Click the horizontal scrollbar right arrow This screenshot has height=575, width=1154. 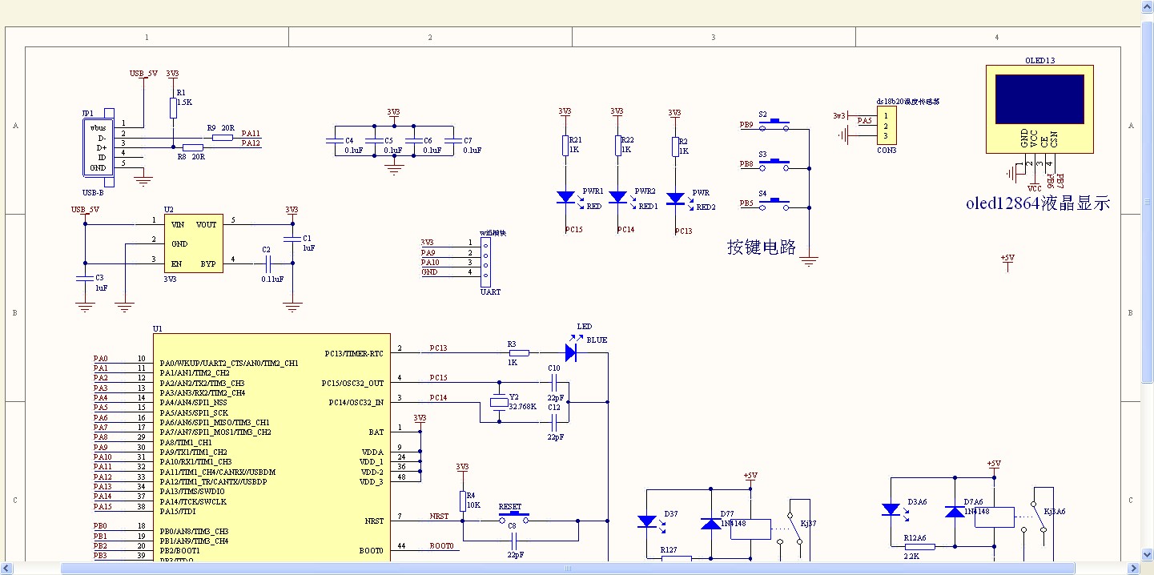click(1133, 568)
